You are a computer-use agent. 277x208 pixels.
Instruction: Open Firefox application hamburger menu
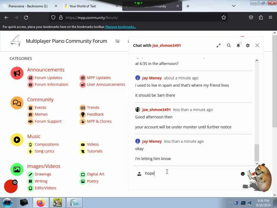pos(271,17)
